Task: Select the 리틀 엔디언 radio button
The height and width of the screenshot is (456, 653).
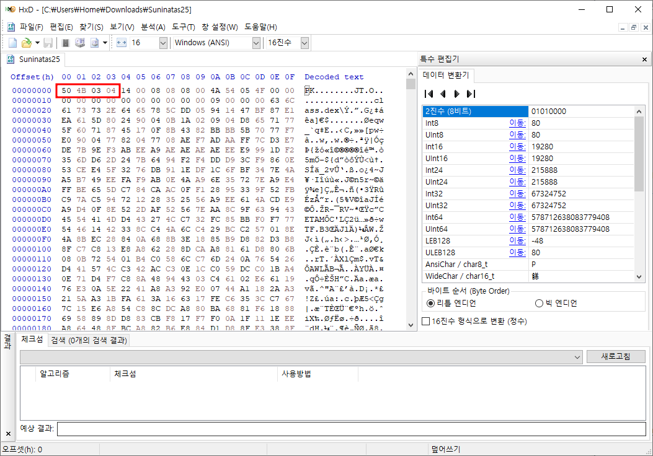Action: click(451, 304)
